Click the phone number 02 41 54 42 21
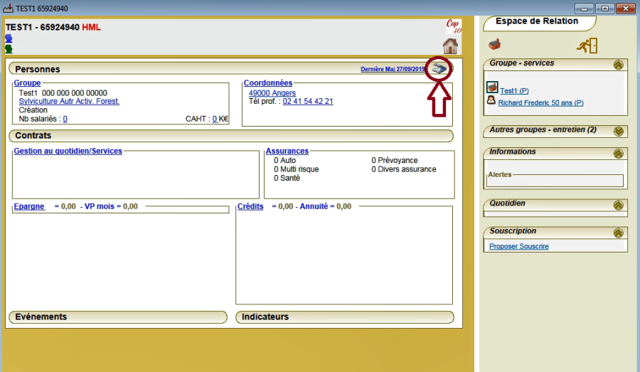Screen dimensions: 640x372 point(307,102)
